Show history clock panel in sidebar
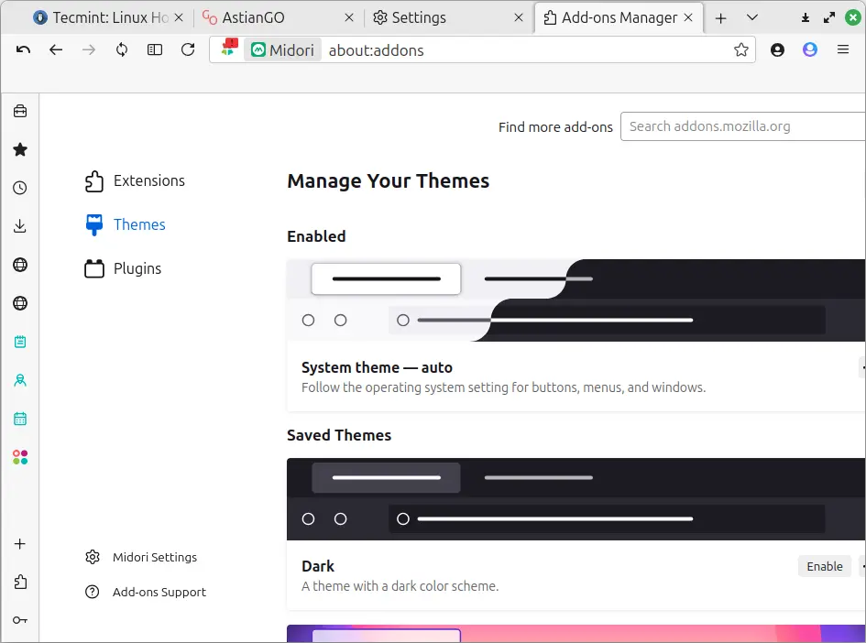The image size is (866, 643). [20, 188]
